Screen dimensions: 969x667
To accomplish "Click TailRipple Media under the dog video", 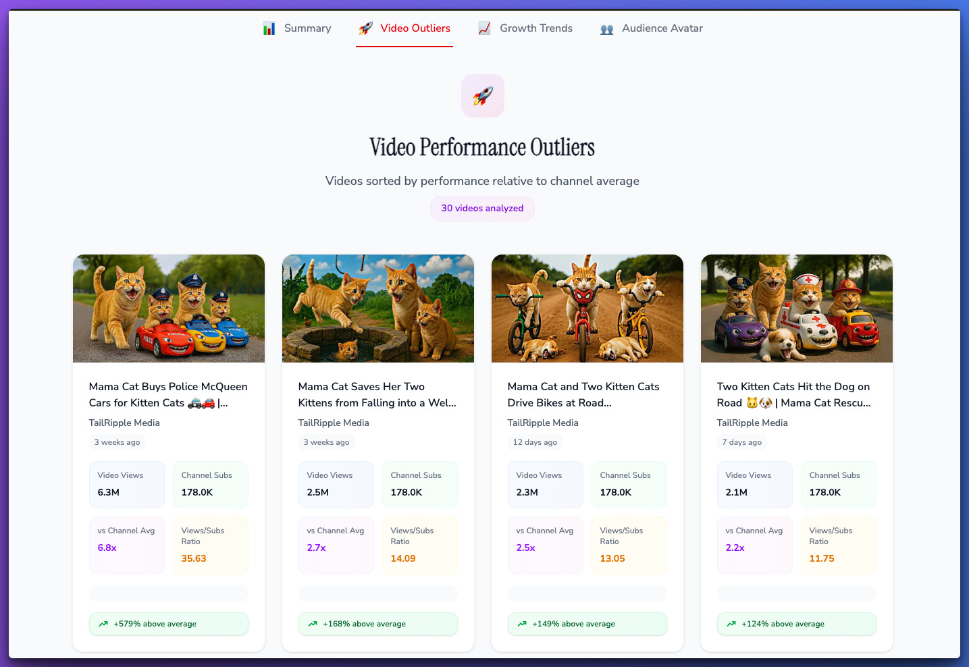I will tap(752, 423).
